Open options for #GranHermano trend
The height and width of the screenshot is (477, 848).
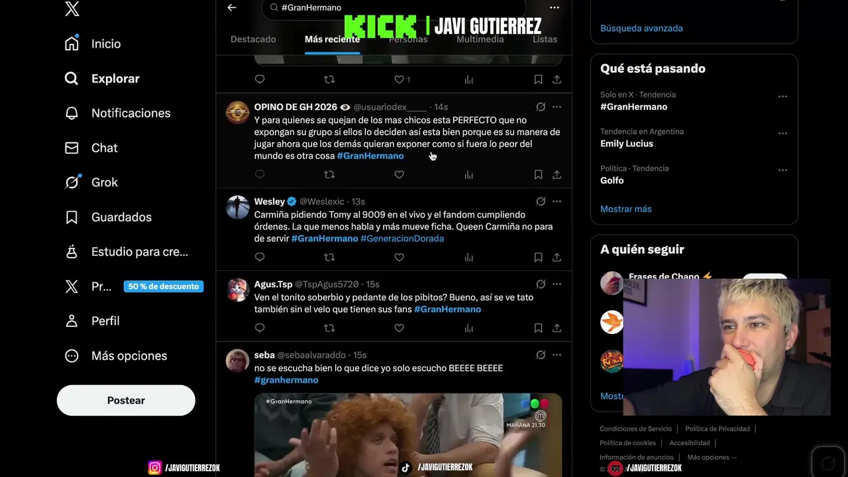pos(782,96)
